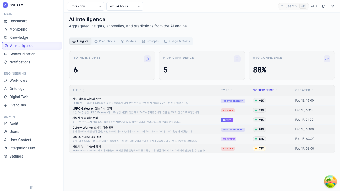340x191 pixels.
Task: Open the Integration Hub icon
Action: (x=6, y=148)
